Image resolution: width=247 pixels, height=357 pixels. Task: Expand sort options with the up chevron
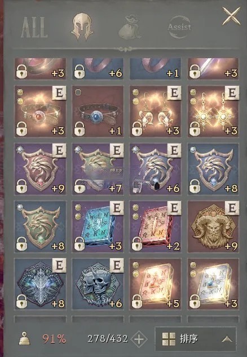pyautogui.click(x=227, y=339)
